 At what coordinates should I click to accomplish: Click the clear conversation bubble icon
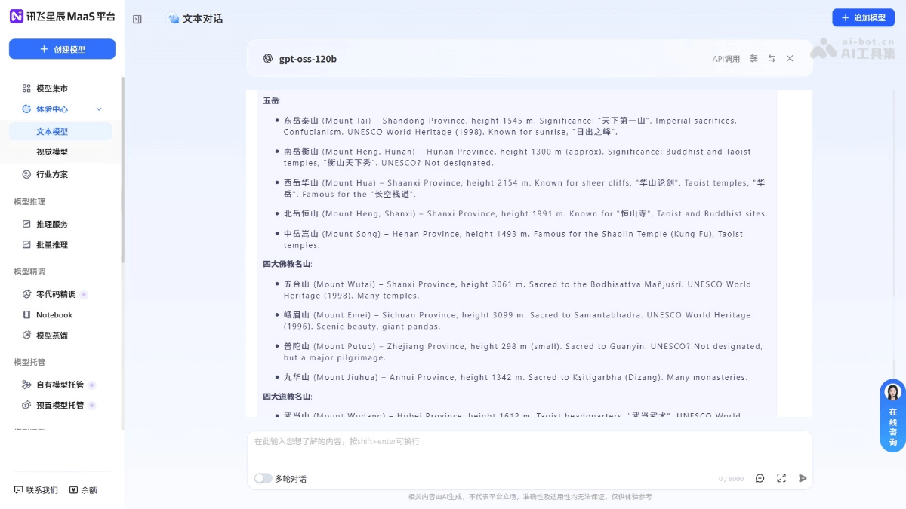(x=760, y=478)
